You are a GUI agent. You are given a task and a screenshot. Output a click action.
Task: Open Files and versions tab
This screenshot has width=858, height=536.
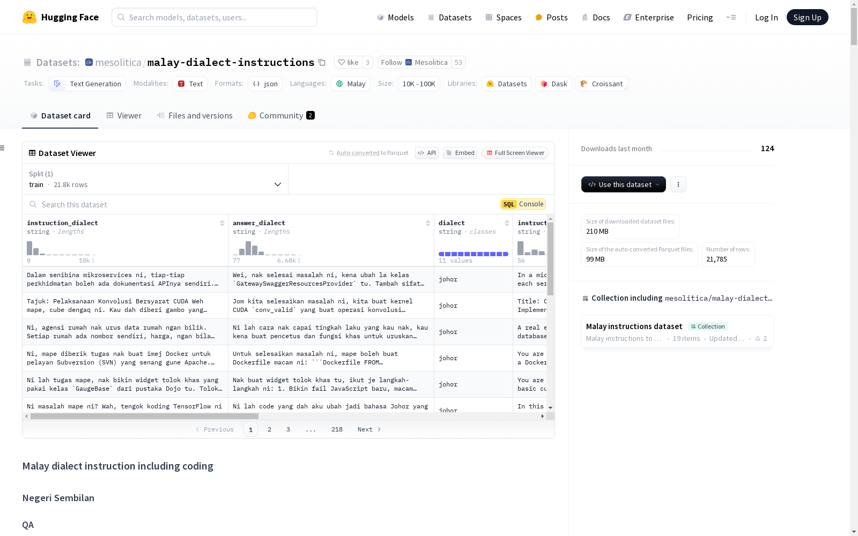click(195, 116)
